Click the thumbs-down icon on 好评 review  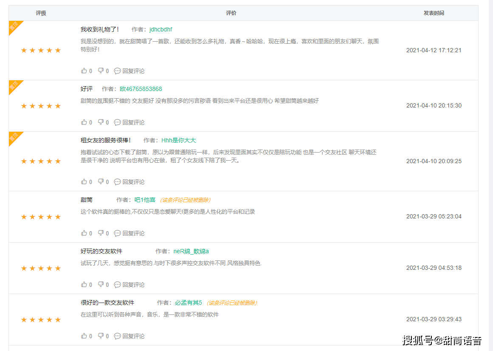[x=101, y=122]
